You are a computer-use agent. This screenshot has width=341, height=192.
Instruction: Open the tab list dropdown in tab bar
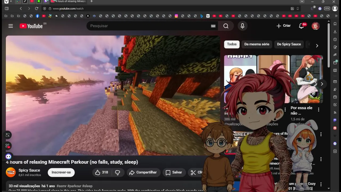pos(302,2)
